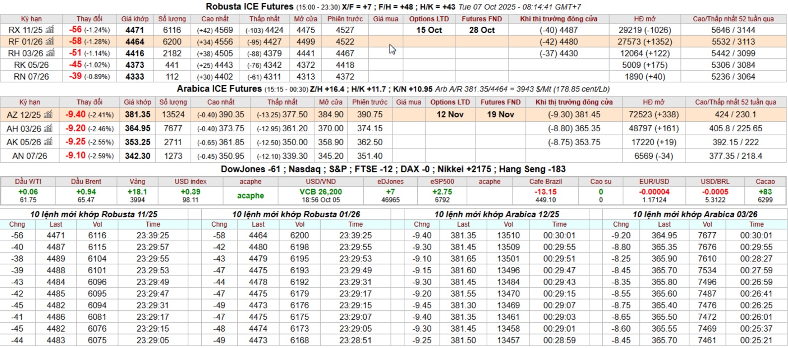Viewport: 788px width, 348px height.
Task: Open chart icon beside AH 03/26
Action: click(x=49, y=128)
